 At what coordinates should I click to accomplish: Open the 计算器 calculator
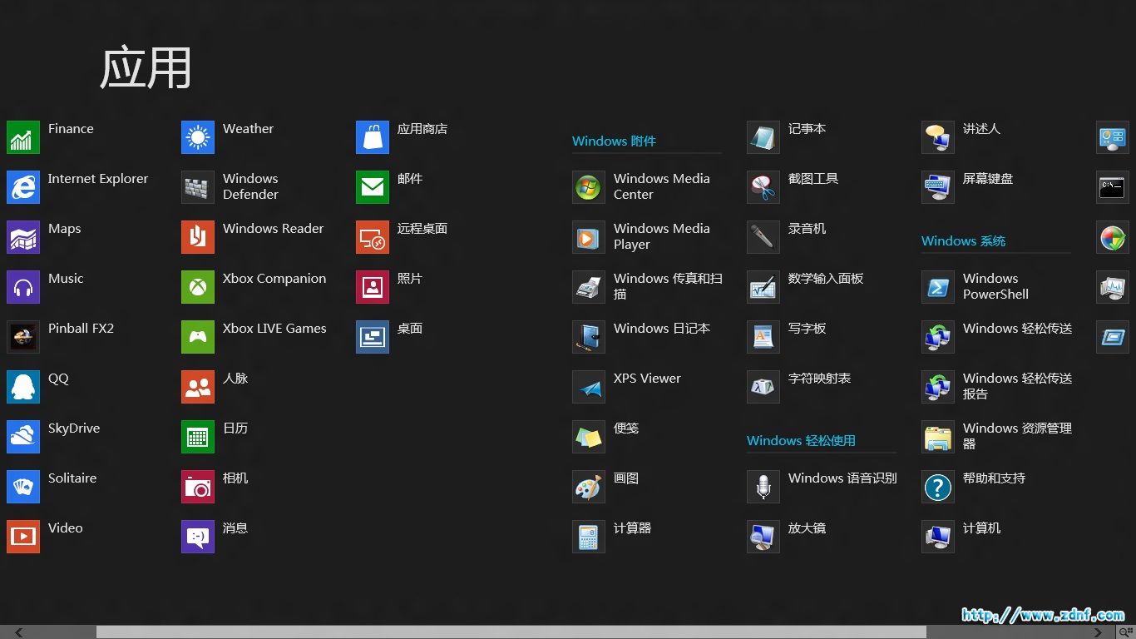(589, 537)
